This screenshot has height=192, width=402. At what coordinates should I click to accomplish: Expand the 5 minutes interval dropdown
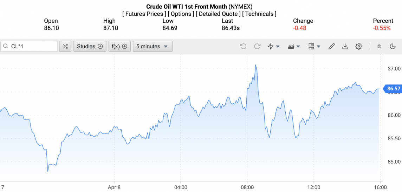[x=153, y=46]
